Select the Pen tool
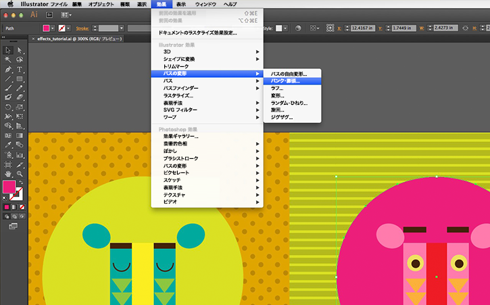Viewport: 490px width, 305px height. click(8, 70)
